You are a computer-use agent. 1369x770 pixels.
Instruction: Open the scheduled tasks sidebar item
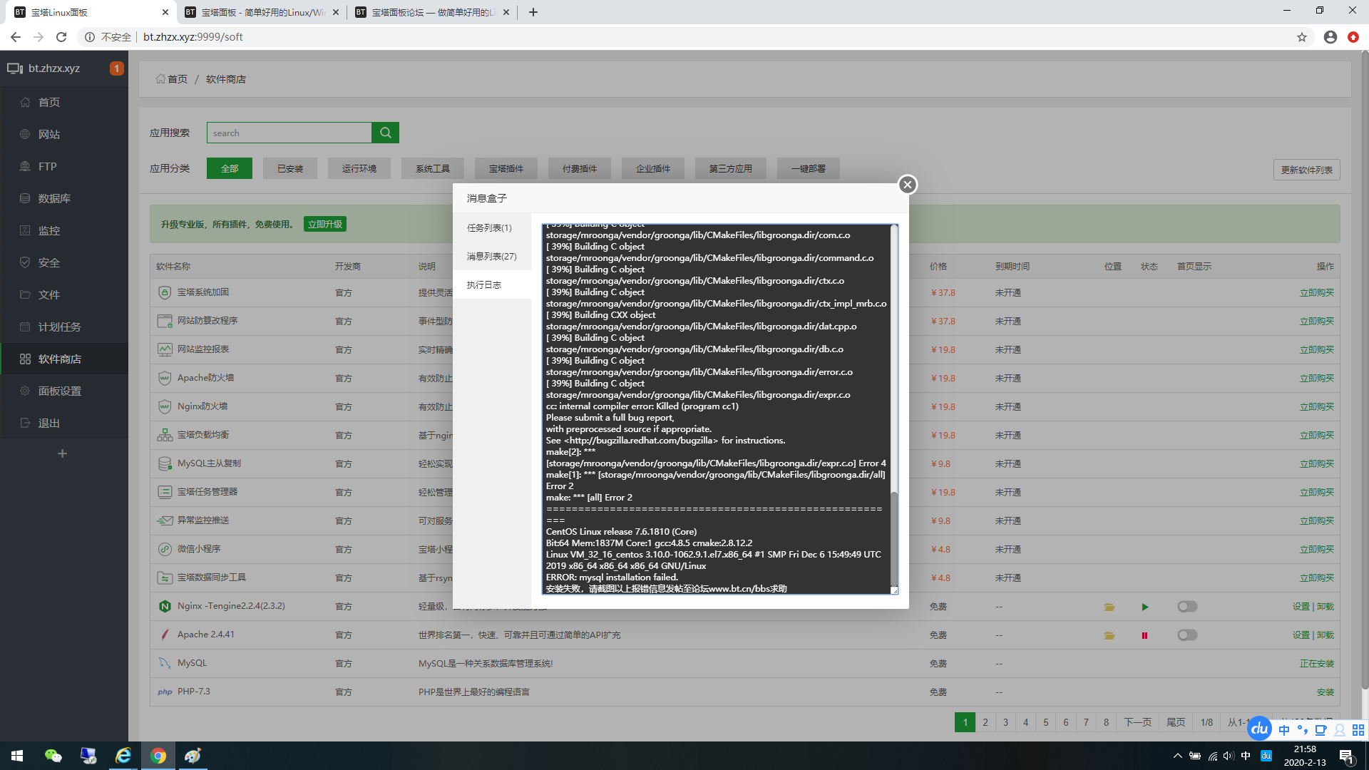60,327
